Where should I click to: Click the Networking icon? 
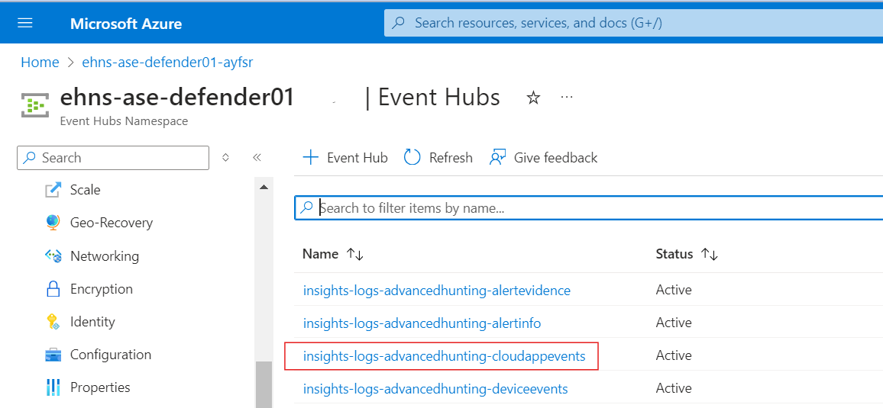pyautogui.click(x=53, y=256)
